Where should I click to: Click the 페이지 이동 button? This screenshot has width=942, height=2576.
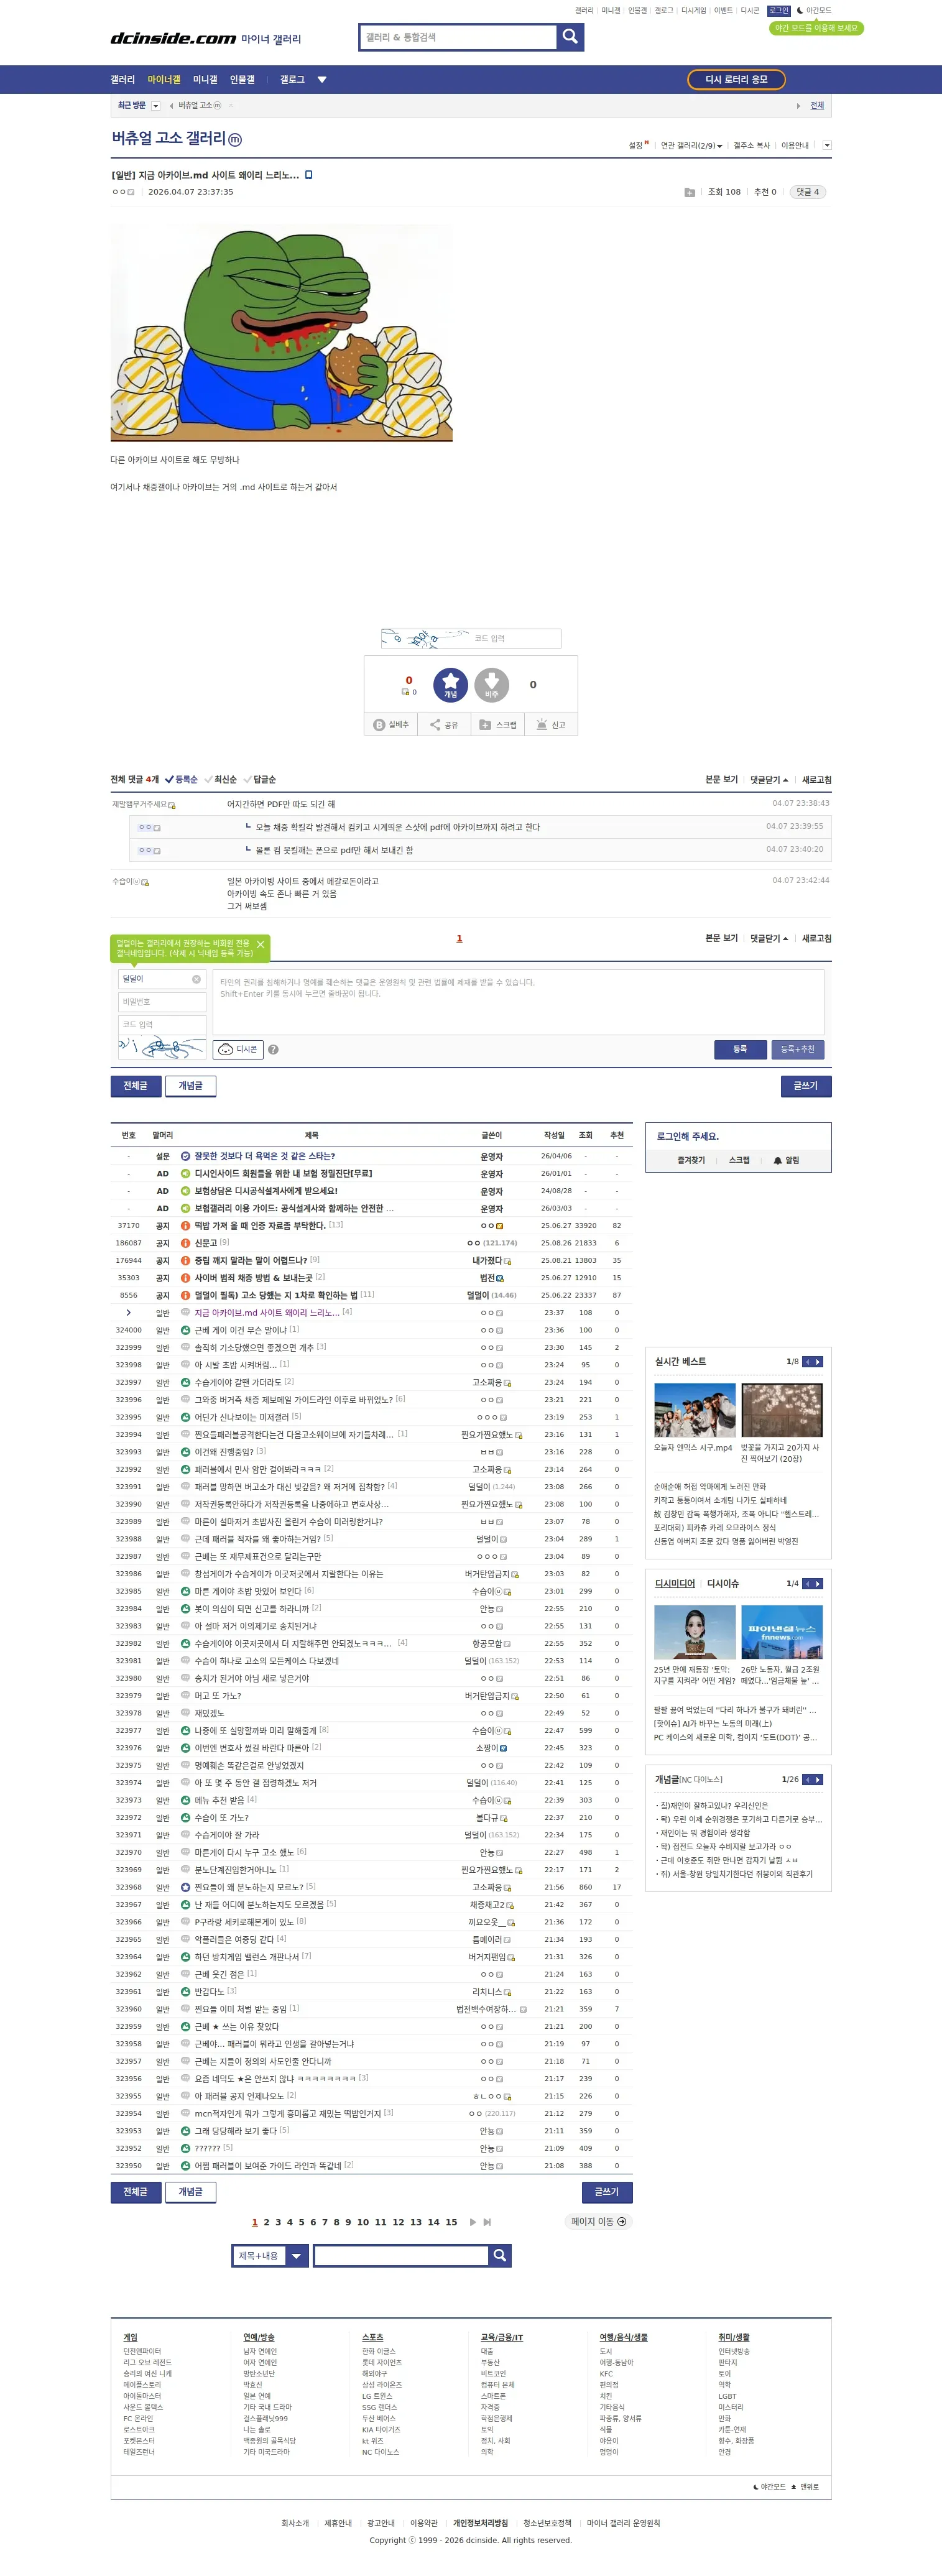599,2222
